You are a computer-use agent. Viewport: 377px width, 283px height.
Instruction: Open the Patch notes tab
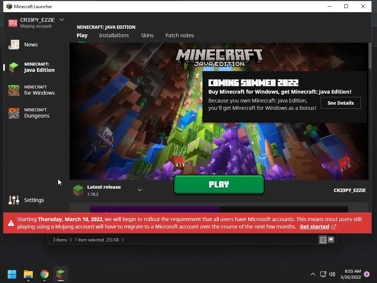point(180,35)
